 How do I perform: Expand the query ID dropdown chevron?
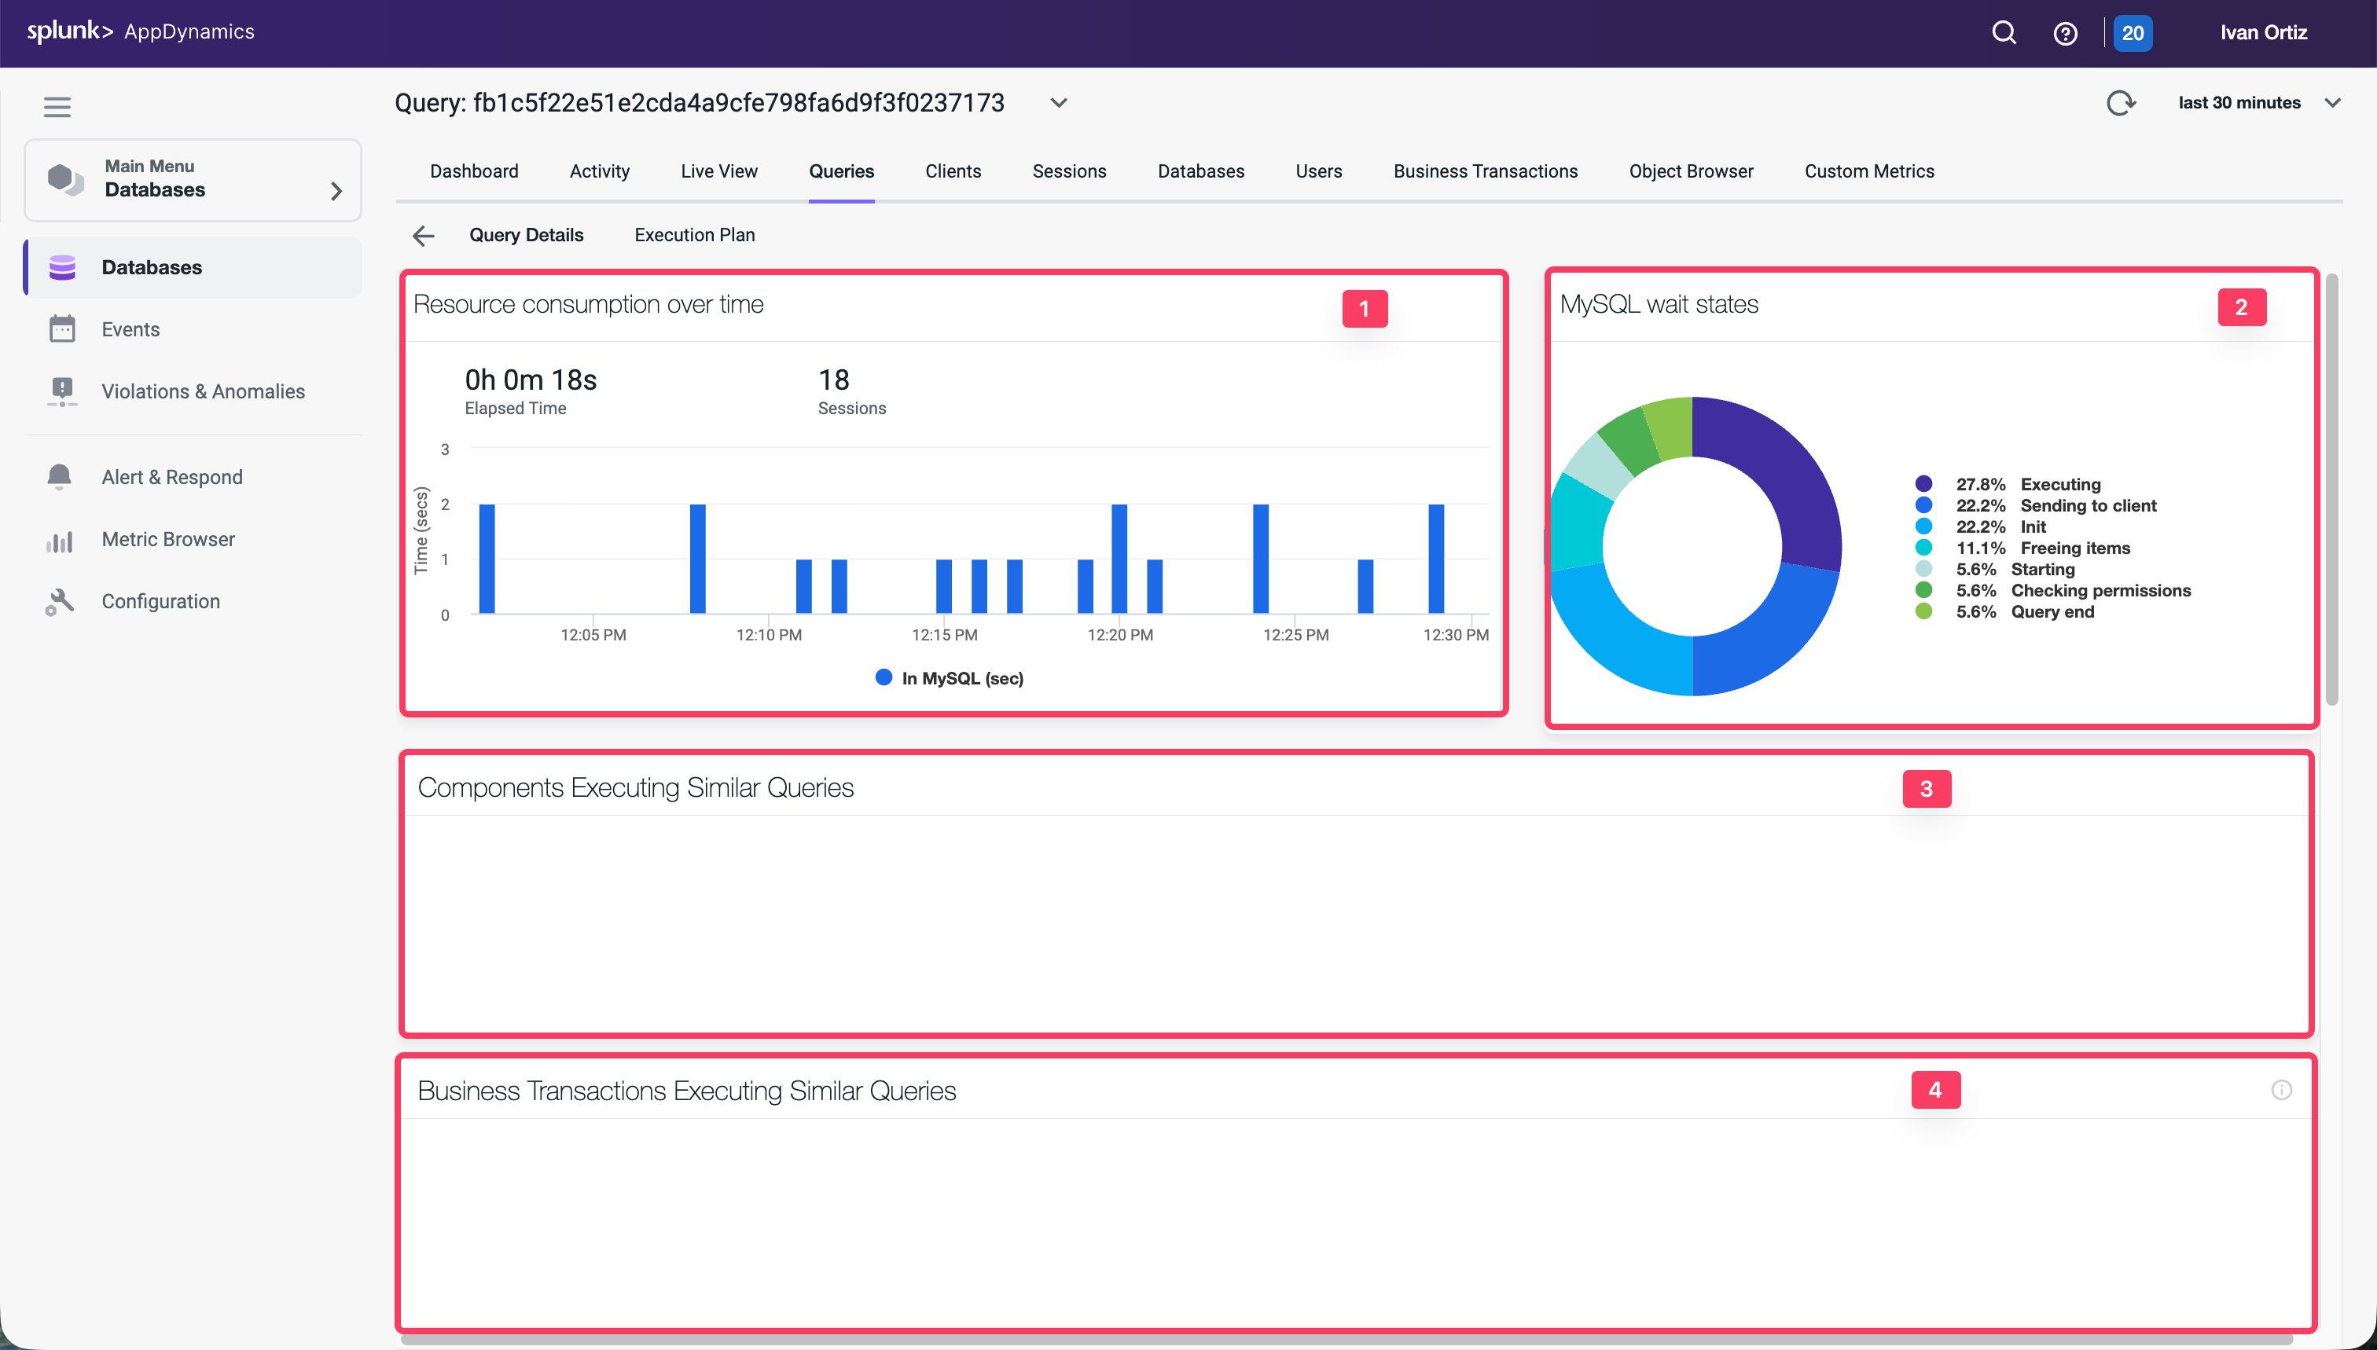pos(1058,103)
